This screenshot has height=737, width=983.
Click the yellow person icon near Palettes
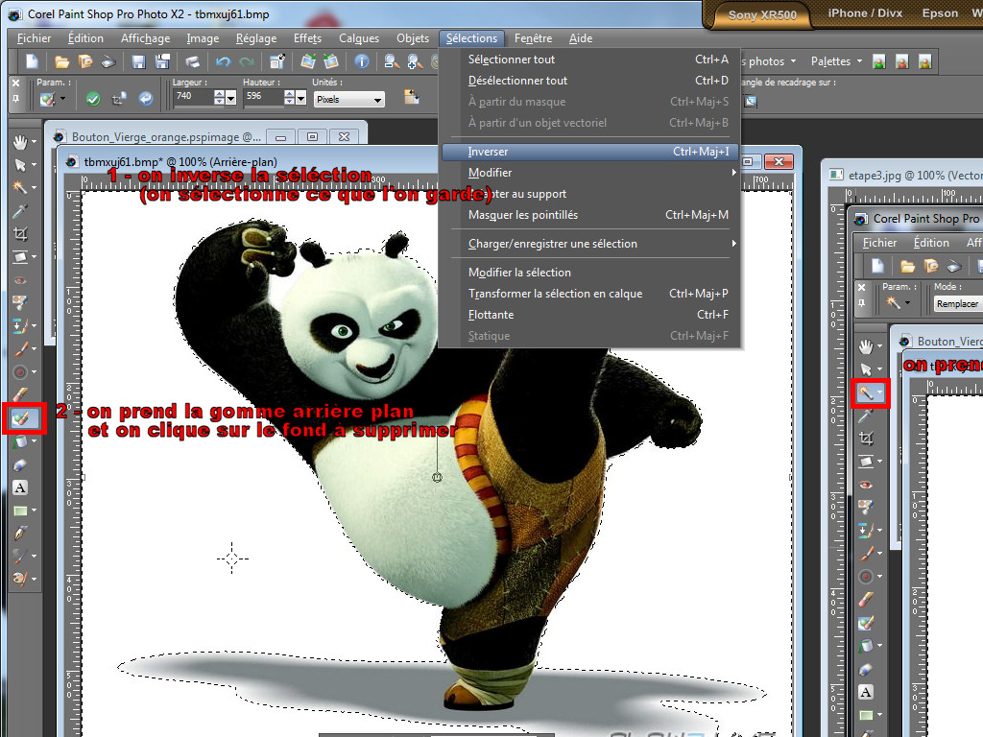coord(924,61)
